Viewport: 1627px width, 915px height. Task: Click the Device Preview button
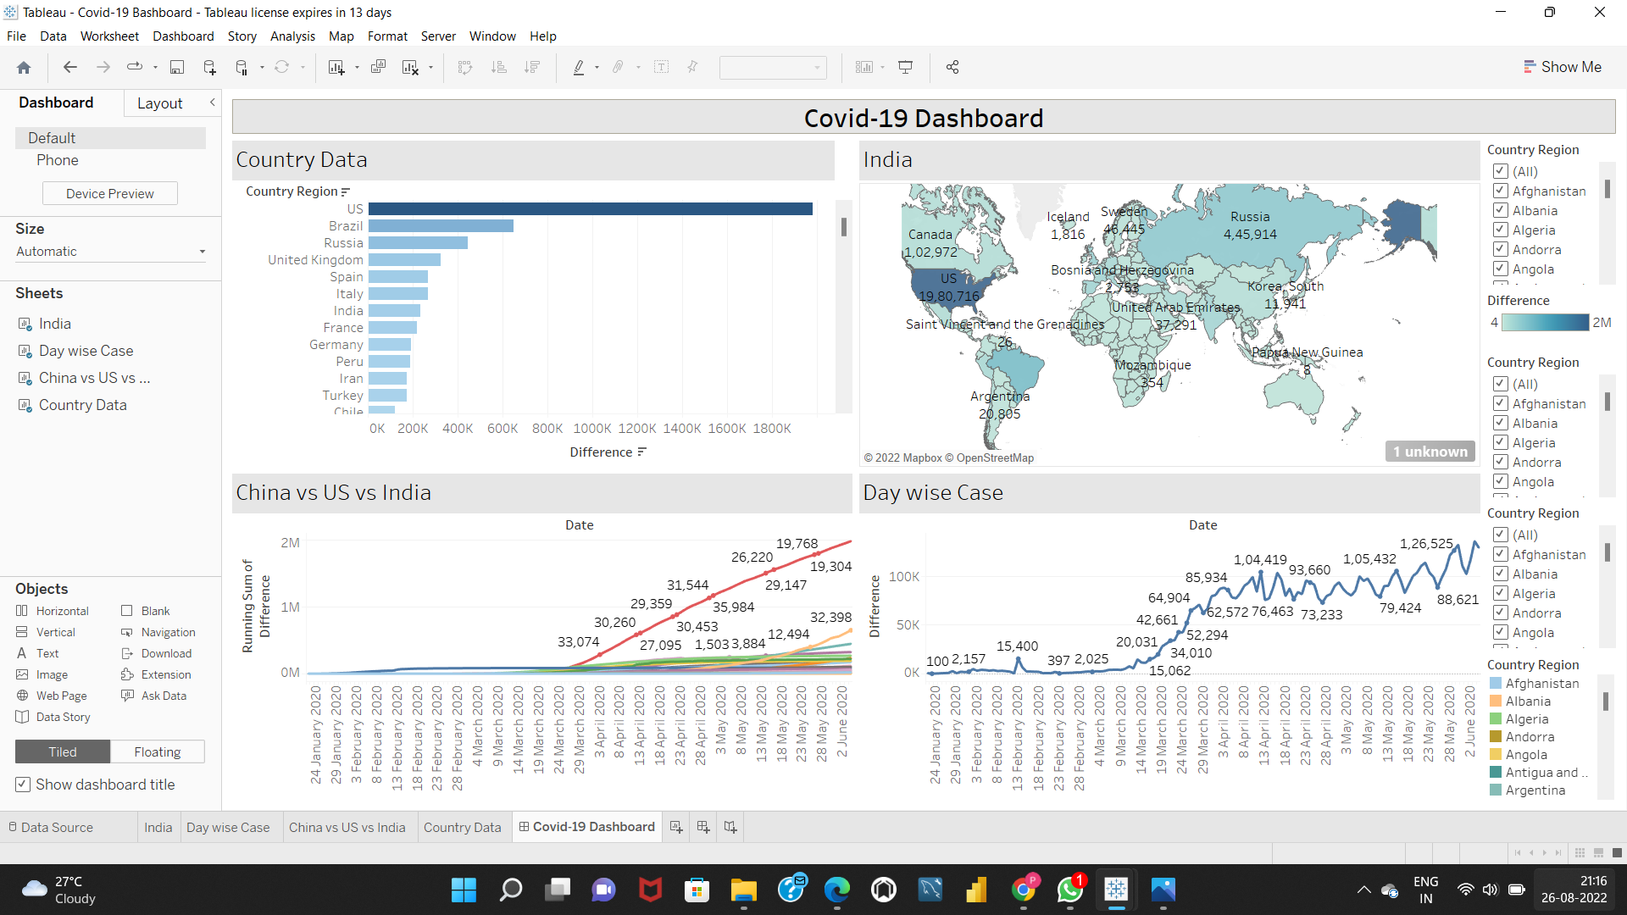[x=109, y=193]
